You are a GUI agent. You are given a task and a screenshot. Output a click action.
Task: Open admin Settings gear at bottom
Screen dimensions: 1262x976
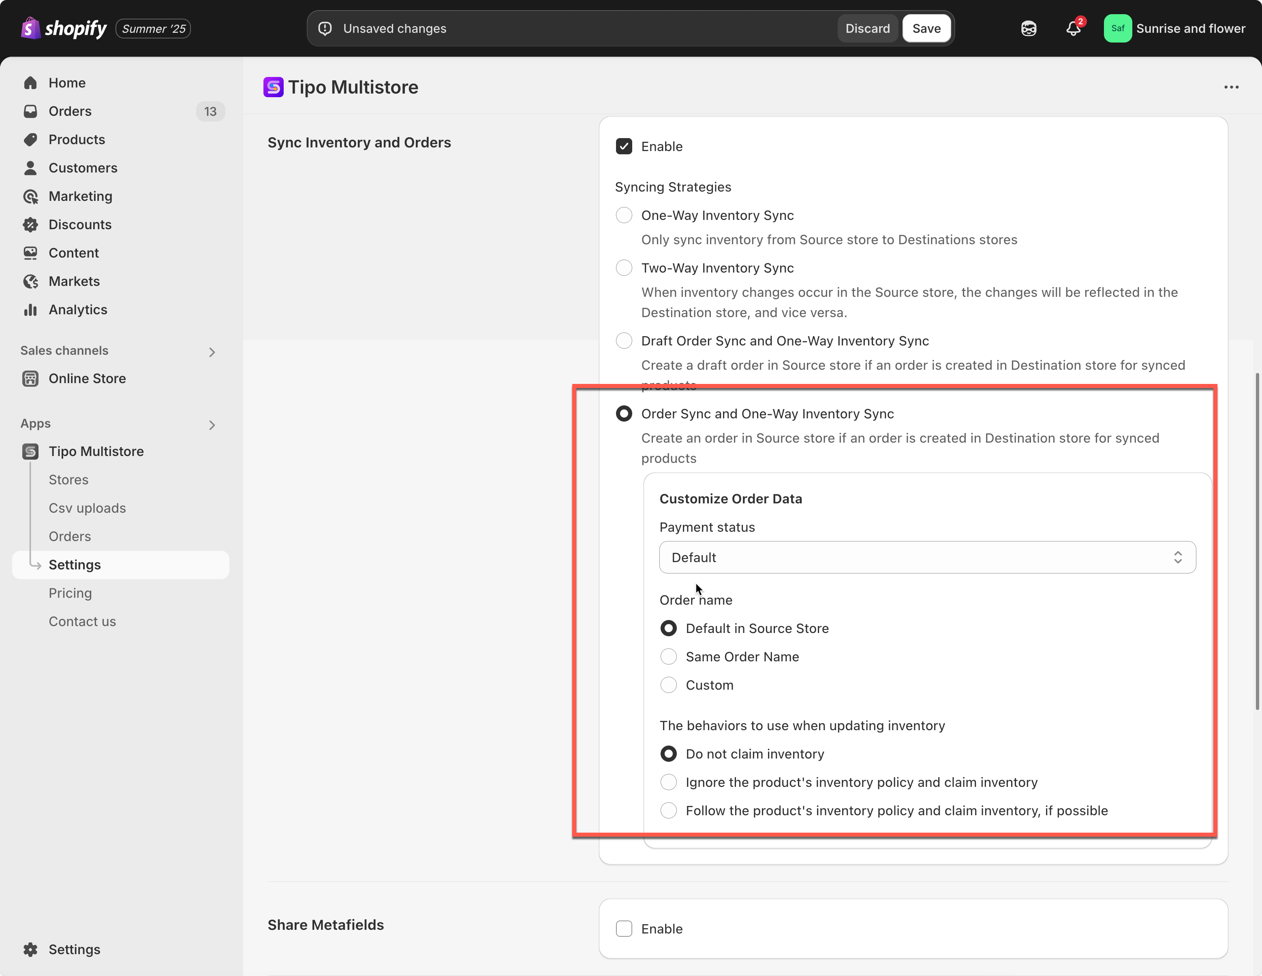click(x=31, y=949)
